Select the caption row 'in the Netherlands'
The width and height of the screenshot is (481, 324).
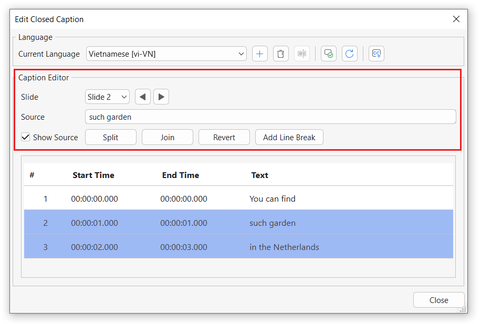pyautogui.click(x=284, y=247)
